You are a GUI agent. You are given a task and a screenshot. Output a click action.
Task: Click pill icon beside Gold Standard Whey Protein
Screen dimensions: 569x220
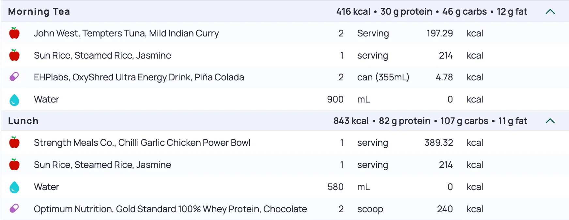pyautogui.click(x=14, y=209)
